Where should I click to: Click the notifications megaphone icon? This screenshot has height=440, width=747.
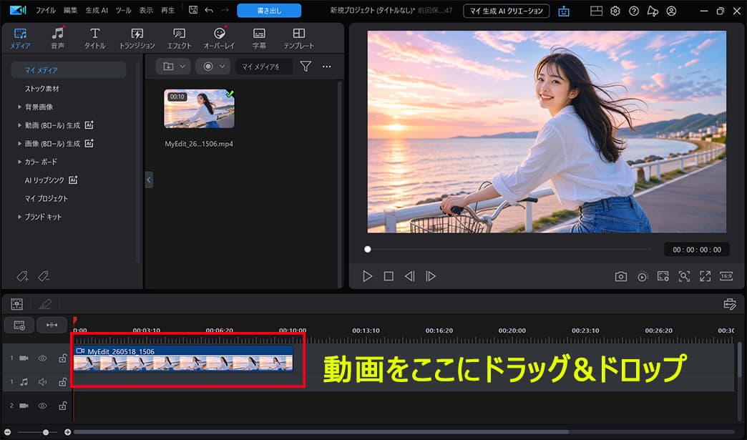[x=653, y=11]
